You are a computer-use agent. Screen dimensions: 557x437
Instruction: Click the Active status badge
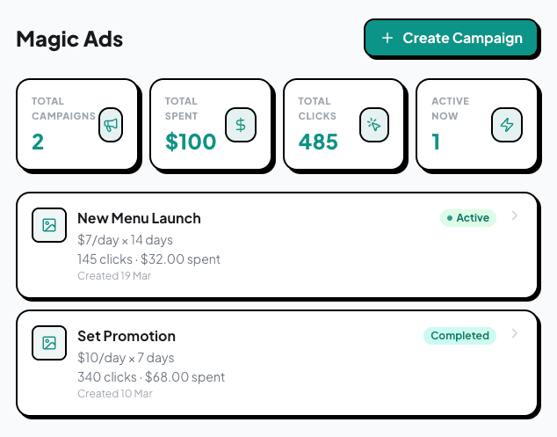click(x=467, y=218)
